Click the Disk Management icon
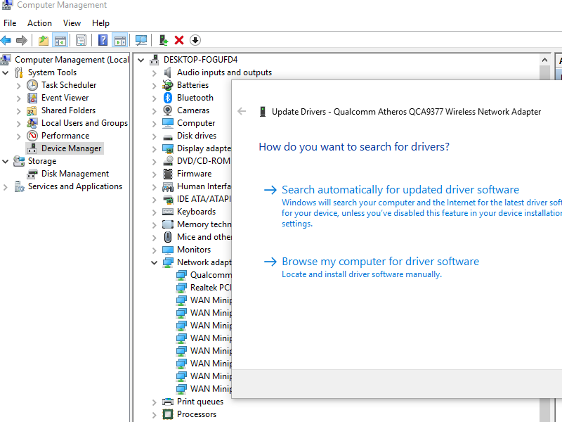 point(32,174)
